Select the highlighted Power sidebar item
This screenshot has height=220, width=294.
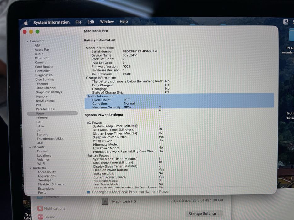(x=52, y=113)
